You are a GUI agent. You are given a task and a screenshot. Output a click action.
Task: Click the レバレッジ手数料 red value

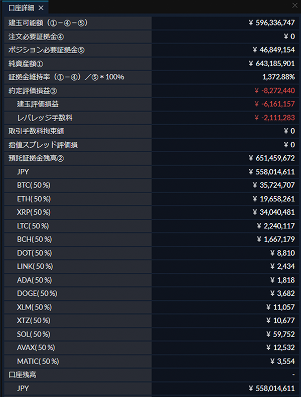[274, 118]
